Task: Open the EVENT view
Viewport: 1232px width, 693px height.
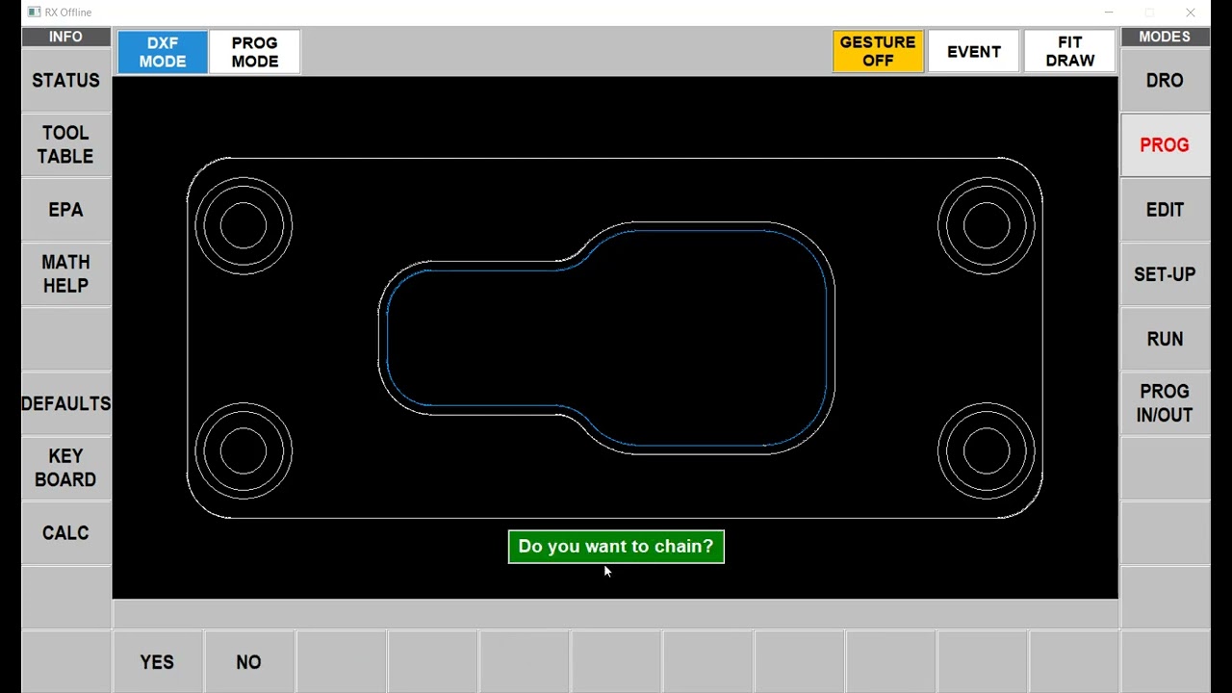Action: (974, 51)
